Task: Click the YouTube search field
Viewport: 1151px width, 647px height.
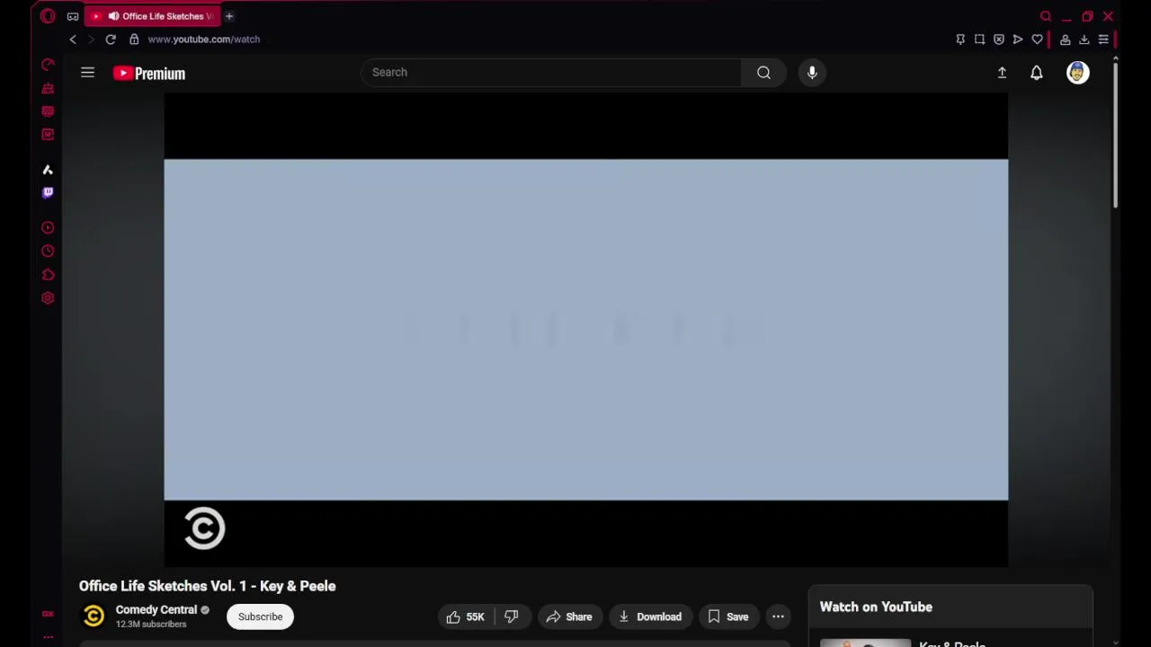Action: [550, 72]
